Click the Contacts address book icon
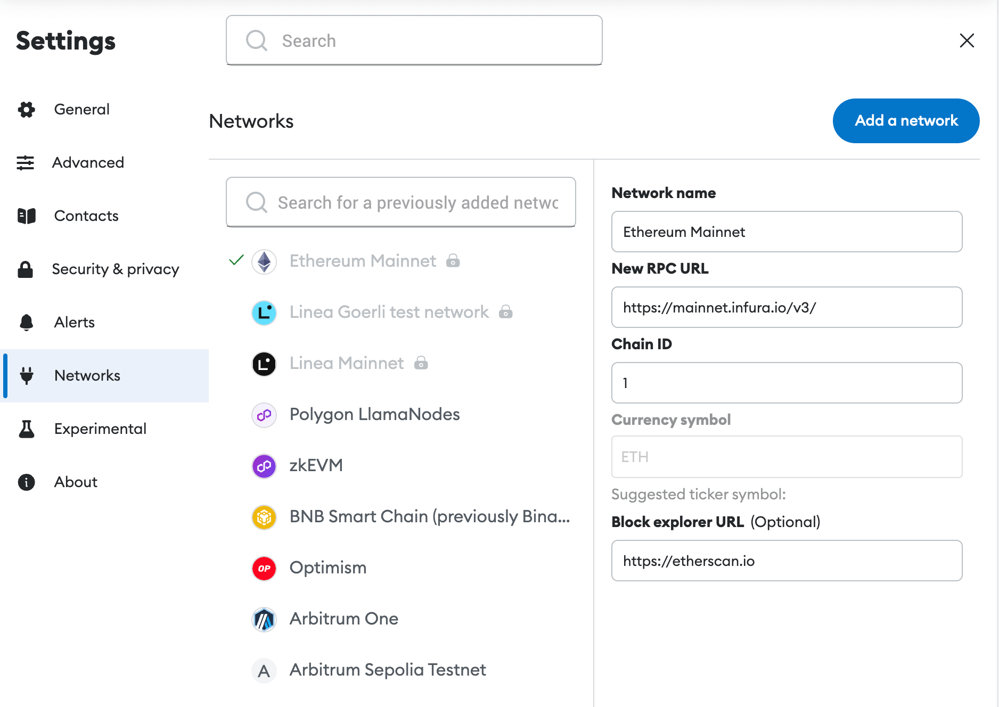This screenshot has width=999, height=707. (26, 216)
